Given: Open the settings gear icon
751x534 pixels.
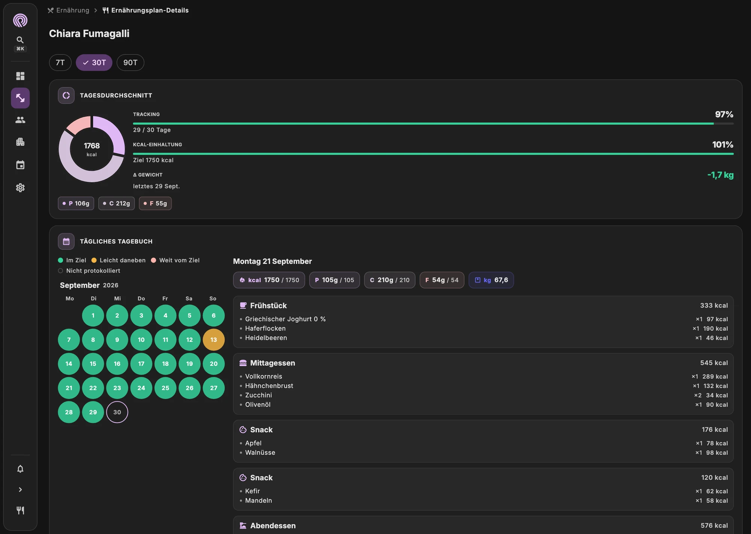Looking at the screenshot, I should 20,188.
